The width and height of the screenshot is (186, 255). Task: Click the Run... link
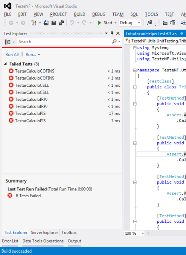coord(31,55)
